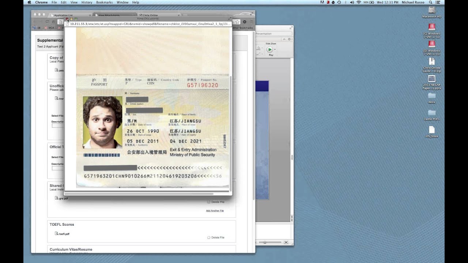Viewport: 468px width, 263px height.
Task: Check Delete File for gre.pdf
Action: point(209,202)
